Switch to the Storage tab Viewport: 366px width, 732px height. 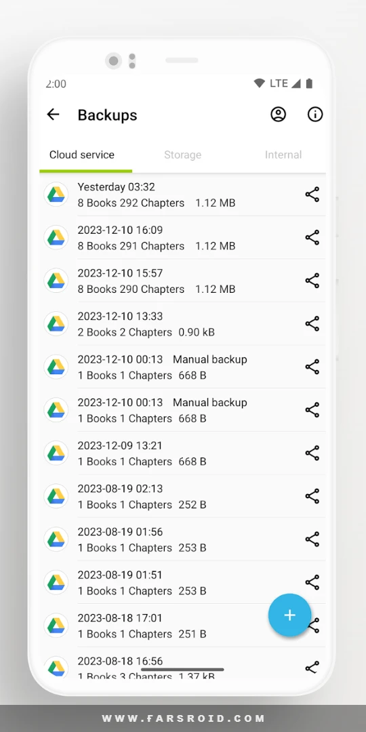coord(182,155)
